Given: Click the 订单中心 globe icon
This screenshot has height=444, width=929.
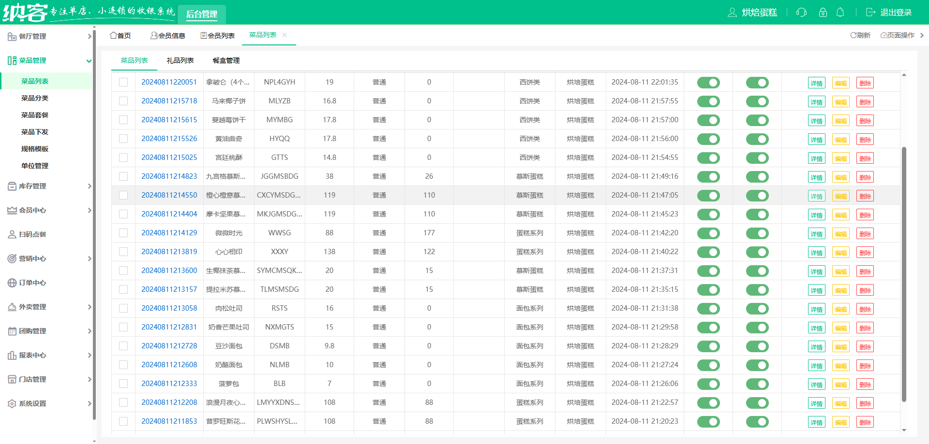Looking at the screenshot, I should (12, 283).
